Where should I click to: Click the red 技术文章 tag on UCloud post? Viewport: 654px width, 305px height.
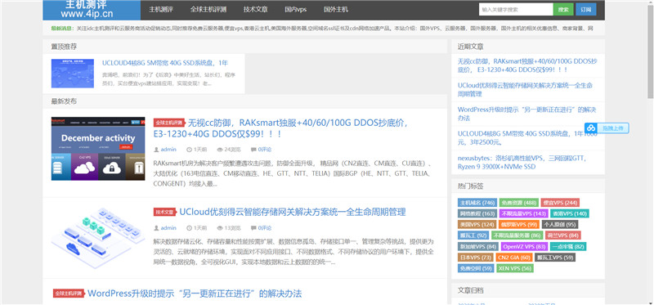pos(165,212)
